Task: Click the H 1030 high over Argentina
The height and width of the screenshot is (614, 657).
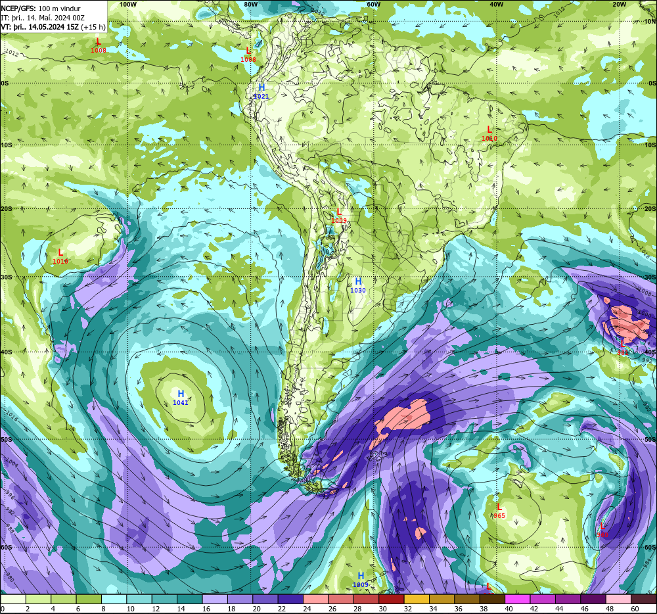Action: (358, 285)
